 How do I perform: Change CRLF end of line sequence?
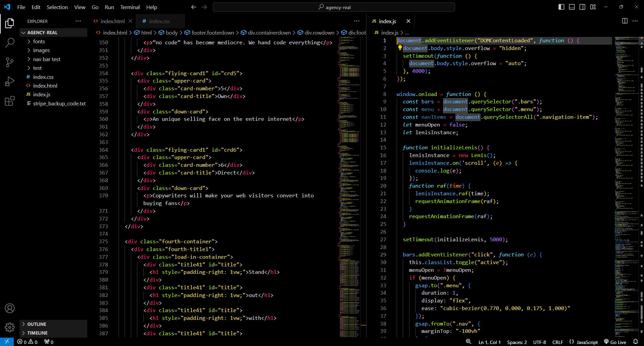[x=558, y=342]
